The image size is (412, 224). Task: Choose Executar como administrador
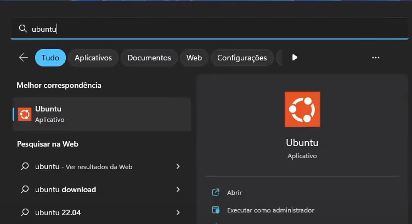(x=270, y=210)
